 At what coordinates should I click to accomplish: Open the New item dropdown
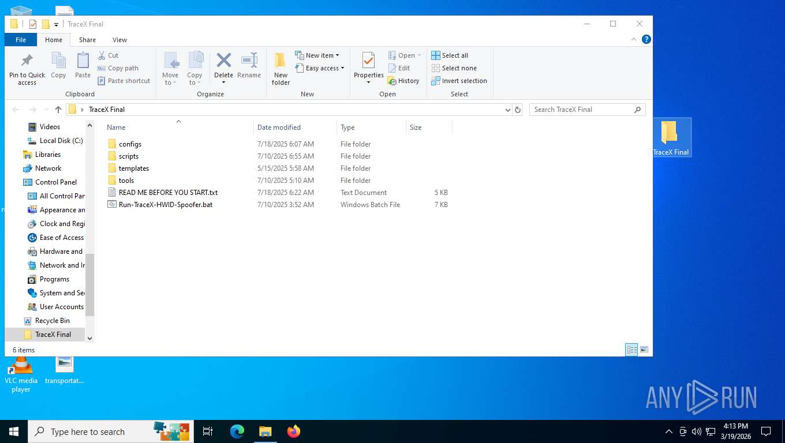click(x=317, y=55)
